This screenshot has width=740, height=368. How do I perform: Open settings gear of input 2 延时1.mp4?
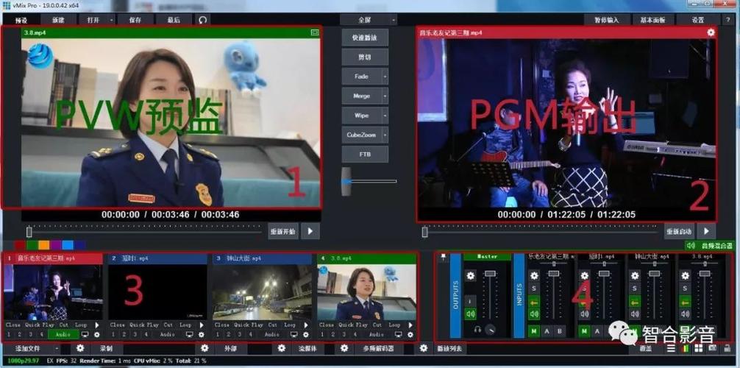(202, 334)
